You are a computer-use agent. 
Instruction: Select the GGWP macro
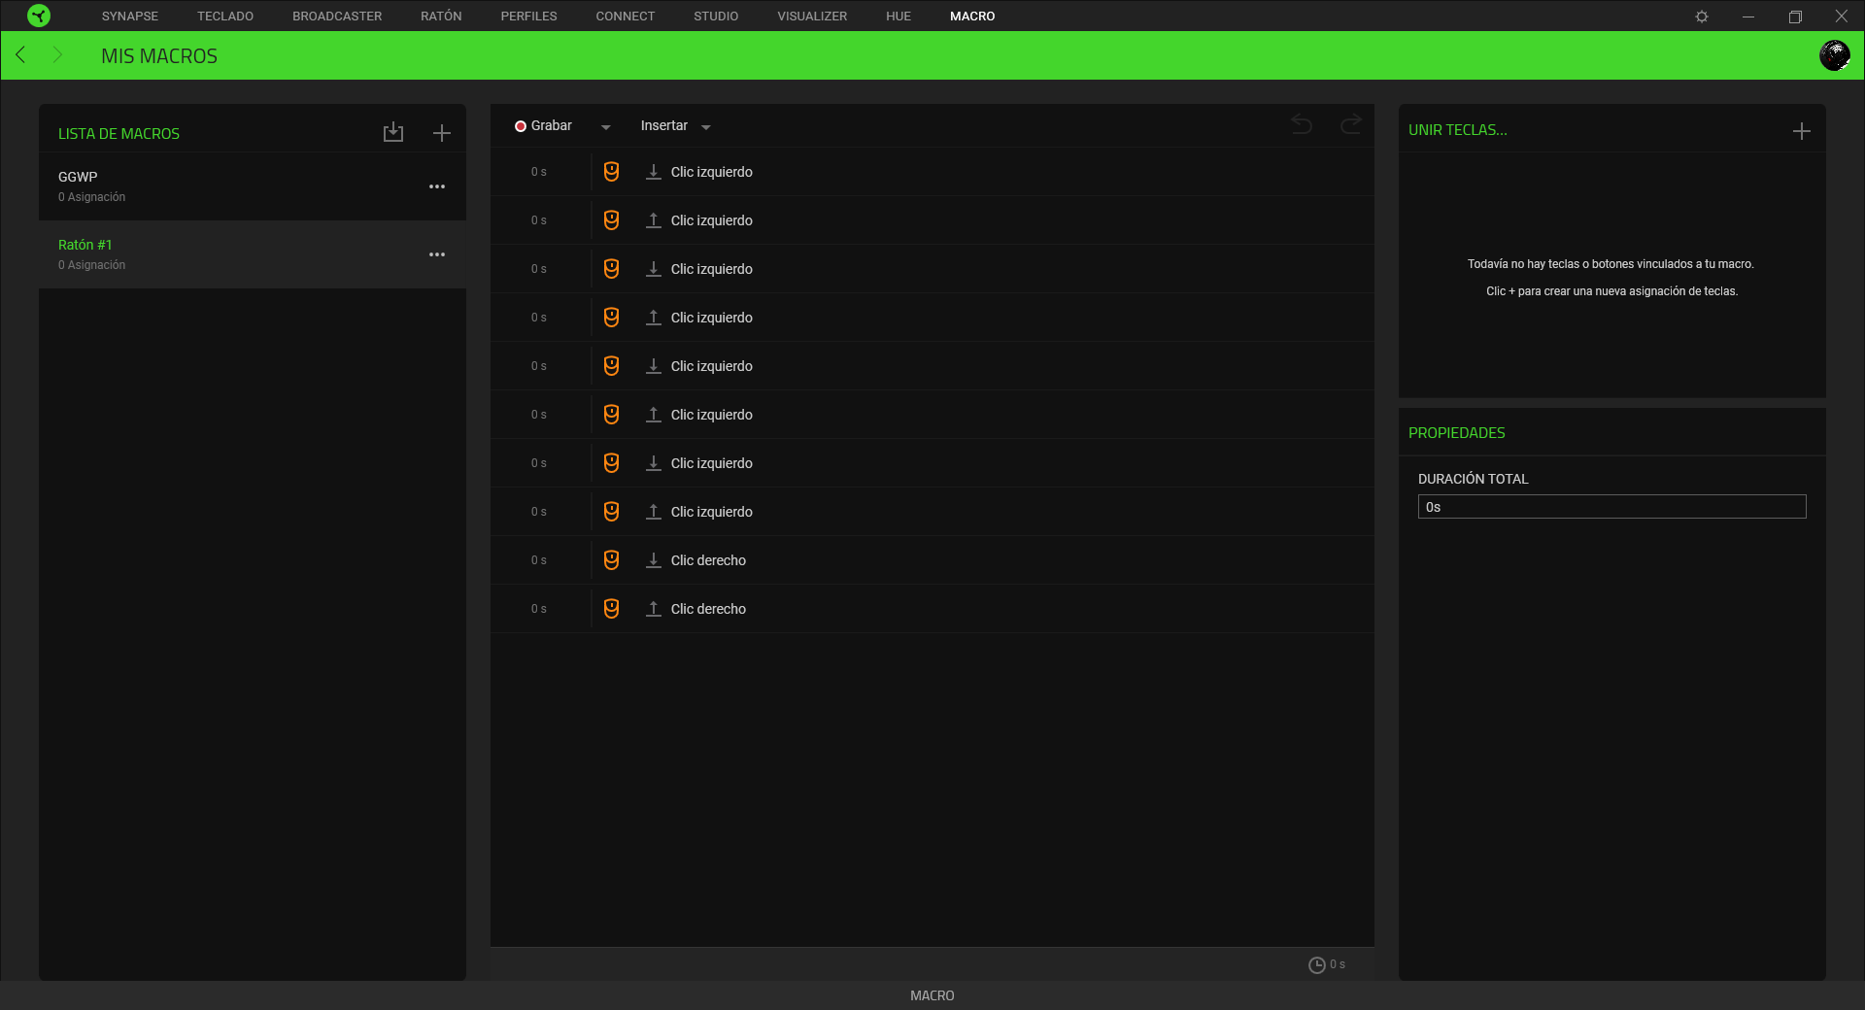click(253, 186)
